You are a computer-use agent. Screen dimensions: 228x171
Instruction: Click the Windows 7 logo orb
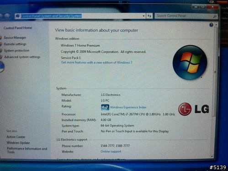tap(190, 62)
